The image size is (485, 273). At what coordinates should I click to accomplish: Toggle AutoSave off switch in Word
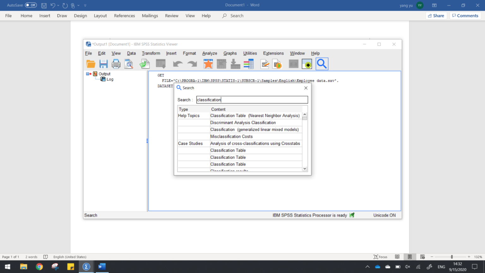(x=31, y=5)
